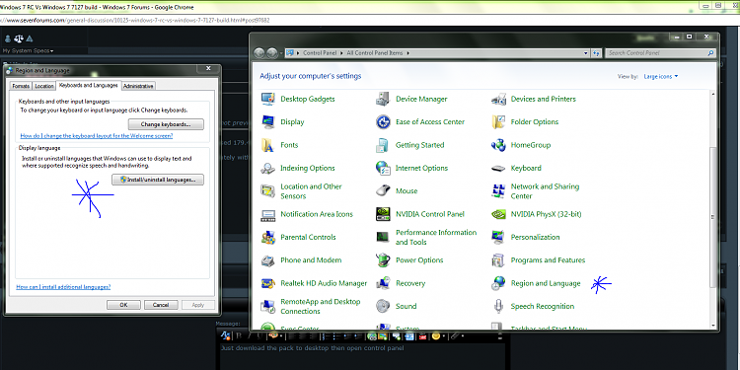This screenshot has height=370, width=740.
Task: Insert a smiley in forum editor toolbar
Action: (x=436, y=336)
